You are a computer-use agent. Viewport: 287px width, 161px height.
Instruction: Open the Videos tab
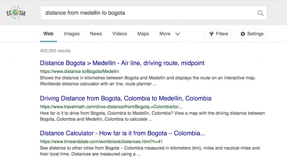pos(120,34)
